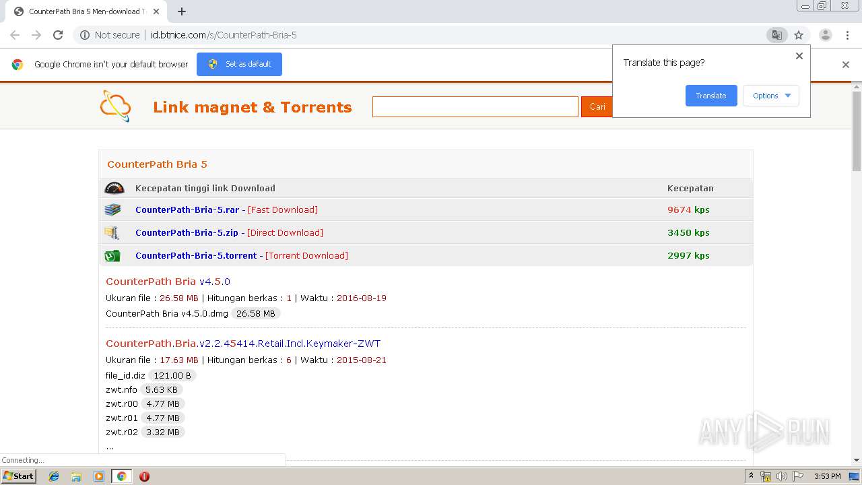Image resolution: width=862 pixels, height=485 pixels.
Task: Reload the current page
Action: click(58, 35)
